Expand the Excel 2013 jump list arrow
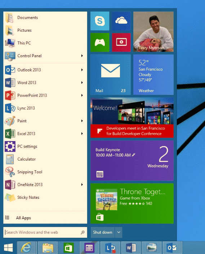 [82, 133]
